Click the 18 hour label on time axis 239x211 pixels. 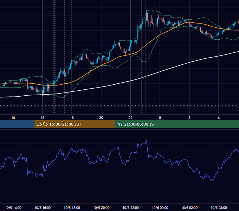[72, 118]
